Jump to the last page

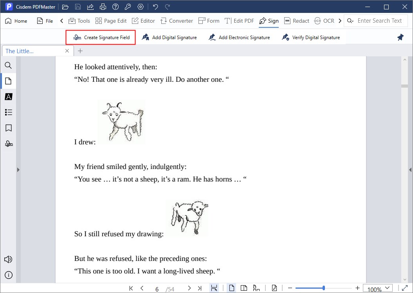point(200,288)
